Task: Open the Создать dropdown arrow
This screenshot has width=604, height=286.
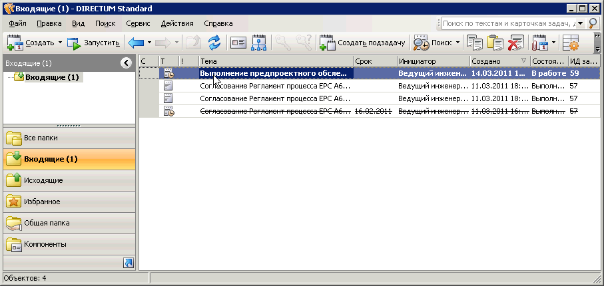Action: (60, 43)
